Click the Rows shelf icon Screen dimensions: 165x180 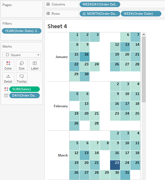click(x=48, y=14)
